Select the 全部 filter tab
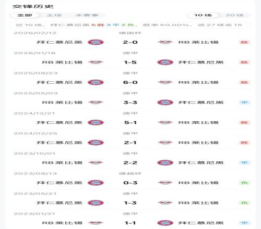Screen dimensions: 261x229 (x=25, y=15)
